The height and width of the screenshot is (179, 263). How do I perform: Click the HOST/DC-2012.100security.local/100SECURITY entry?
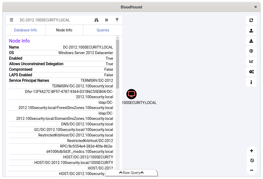[x=74, y=162]
